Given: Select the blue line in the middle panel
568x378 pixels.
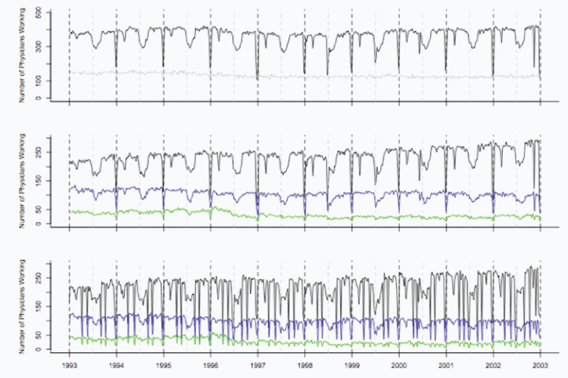Looking at the screenshot, I should point(189,191).
